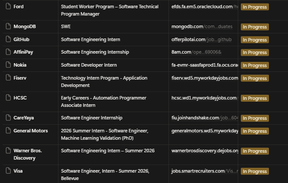The image size is (288, 183).
Task: Click the page icon beside Nokia
Action: [x=8, y=64]
